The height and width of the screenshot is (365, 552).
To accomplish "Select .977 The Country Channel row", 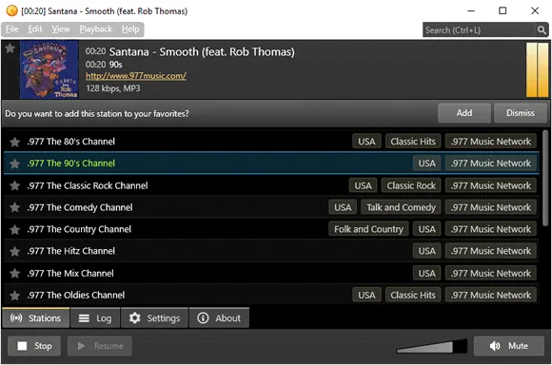I will point(271,230).
